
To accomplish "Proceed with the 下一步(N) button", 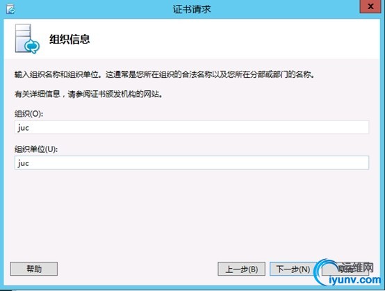I will click(293, 269).
